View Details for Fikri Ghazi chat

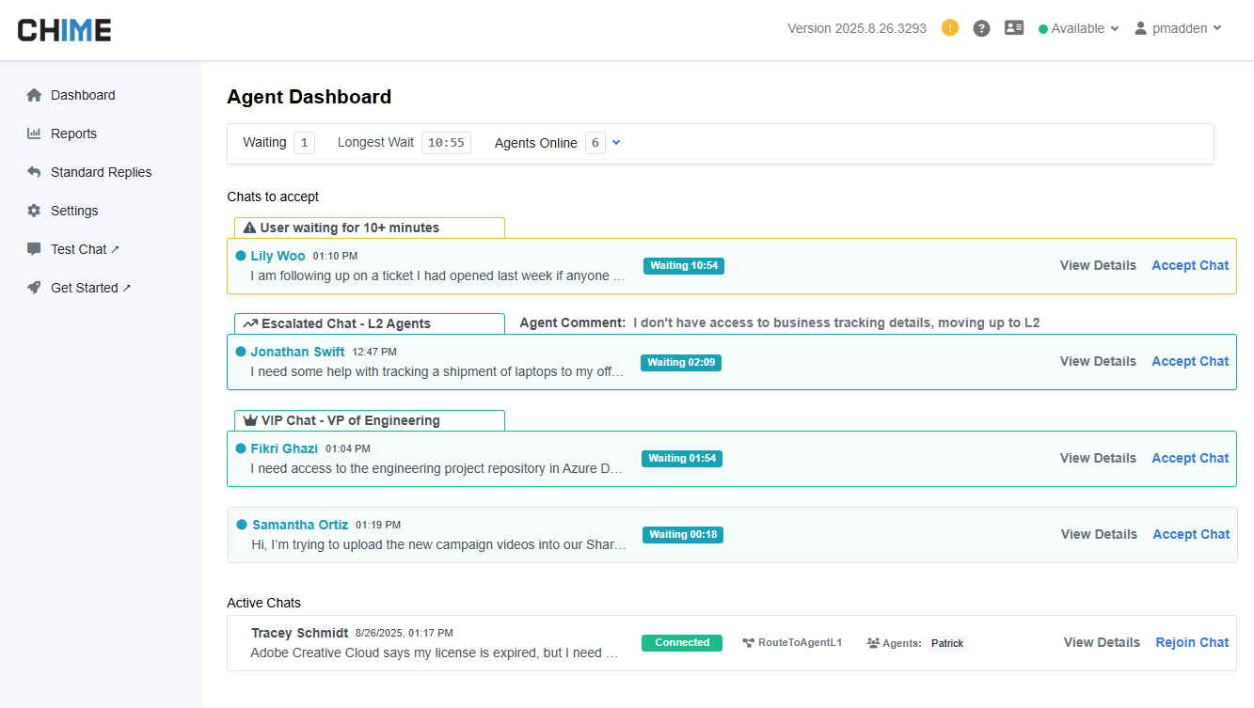[1098, 458]
